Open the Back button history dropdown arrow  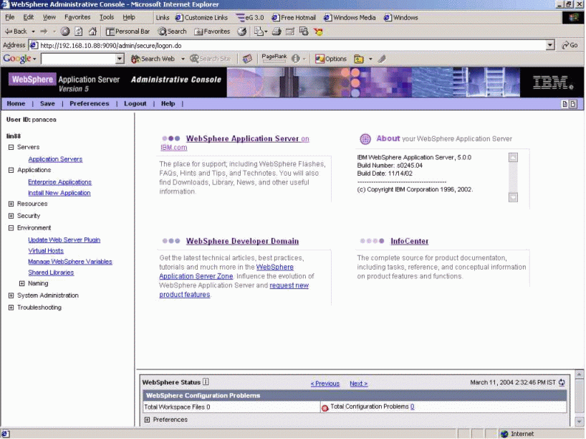point(33,32)
